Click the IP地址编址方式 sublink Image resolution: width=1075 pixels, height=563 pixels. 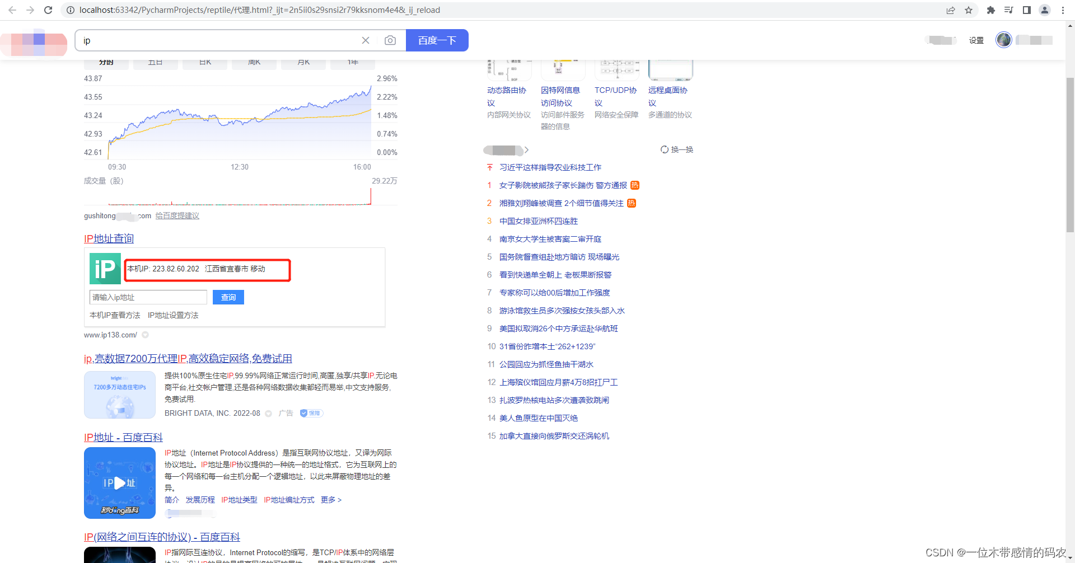pos(289,500)
